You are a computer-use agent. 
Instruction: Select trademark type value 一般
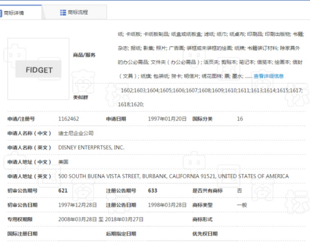click(x=242, y=205)
